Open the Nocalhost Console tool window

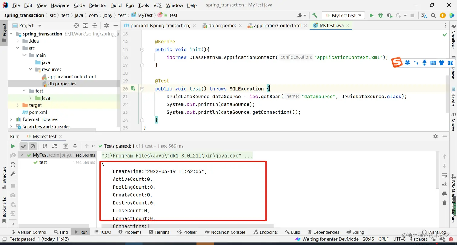tap(225, 232)
